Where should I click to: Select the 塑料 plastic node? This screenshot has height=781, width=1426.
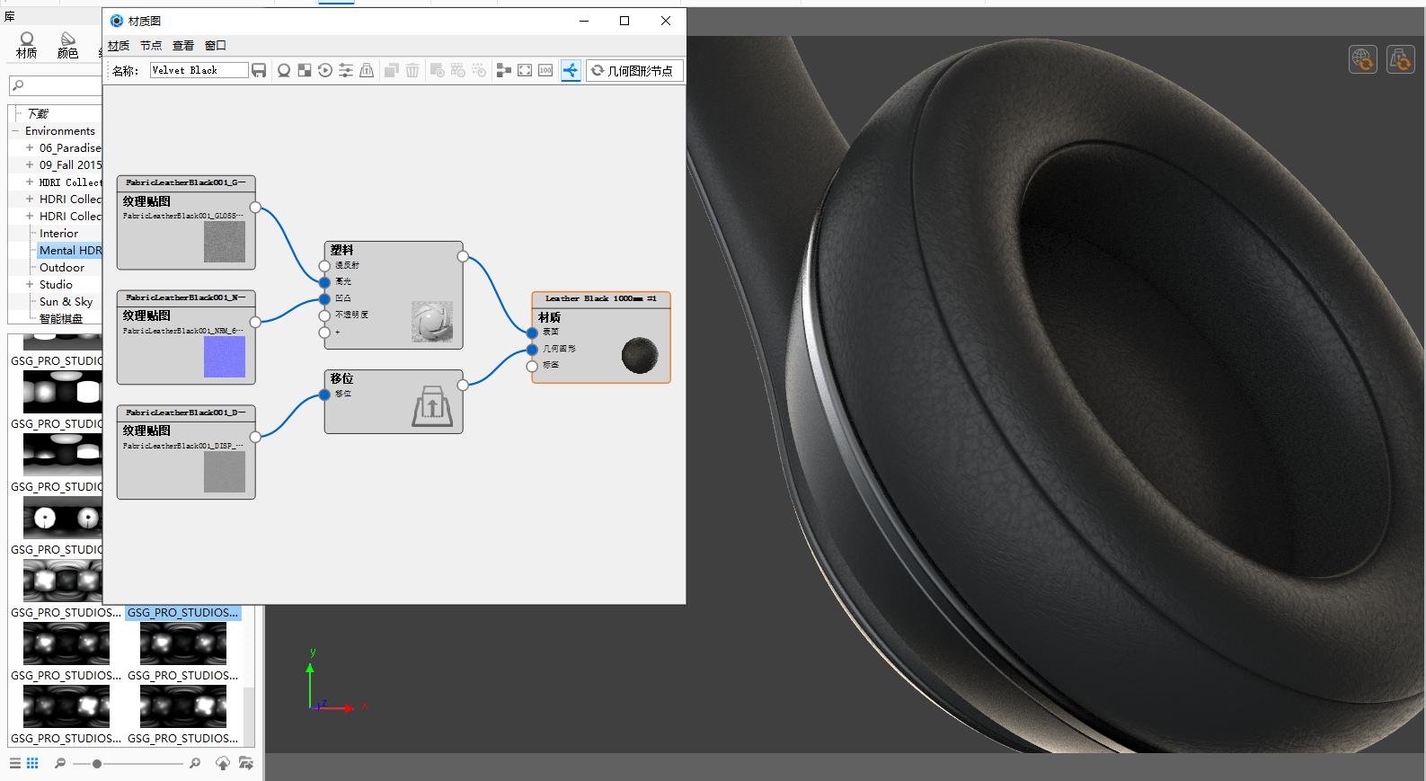coord(394,295)
